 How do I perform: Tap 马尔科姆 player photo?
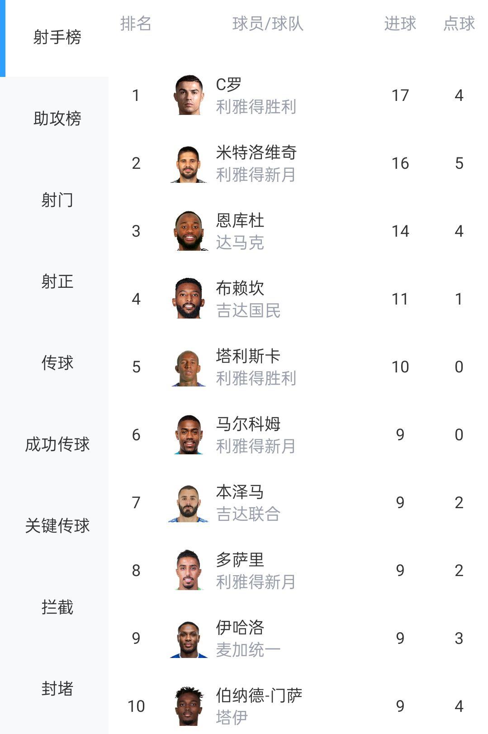tap(189, 434)
